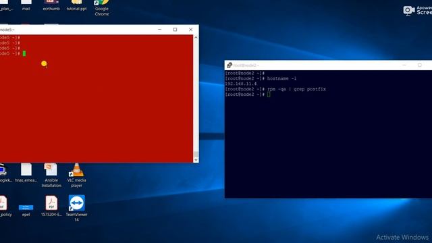Open the hnas_emea desktop file
The width and height of the screenshot is (432, 243).
pos(26,173)
